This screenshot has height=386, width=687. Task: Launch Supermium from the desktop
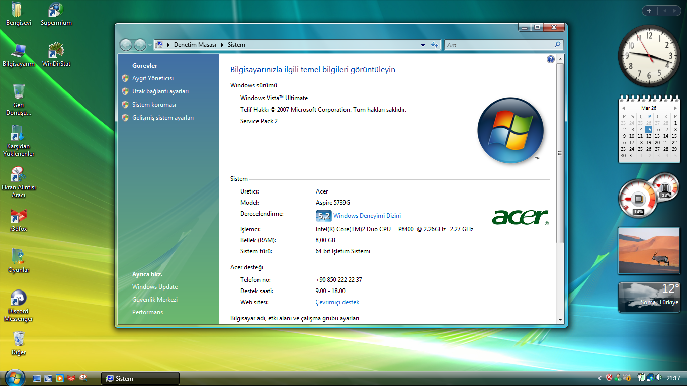[x=56, y=14]
